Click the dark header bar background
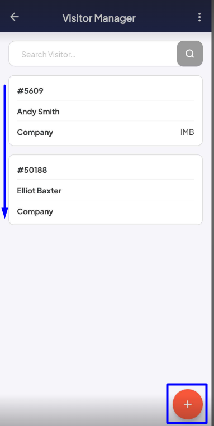This screenshot has width=214, height=426. (106, 16)
